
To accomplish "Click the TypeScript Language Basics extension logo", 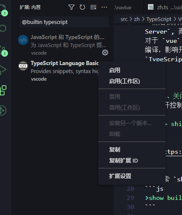I will tap(23, 66).
